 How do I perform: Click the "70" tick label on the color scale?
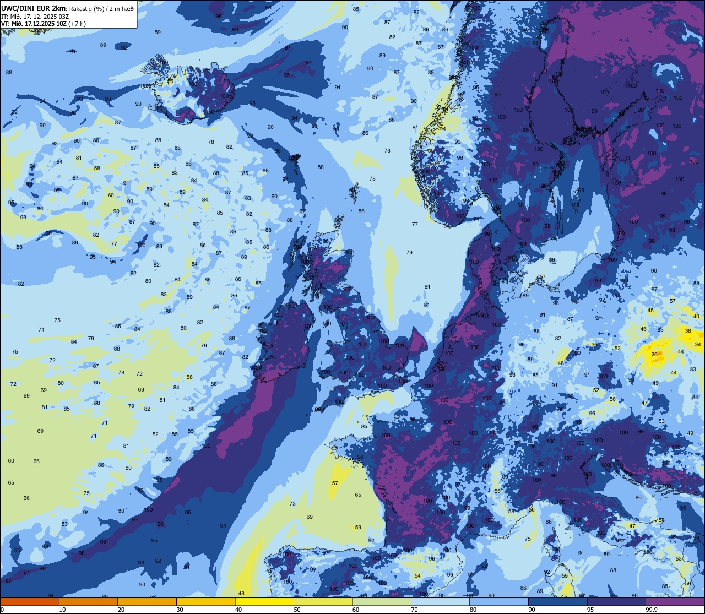[414, 610]
